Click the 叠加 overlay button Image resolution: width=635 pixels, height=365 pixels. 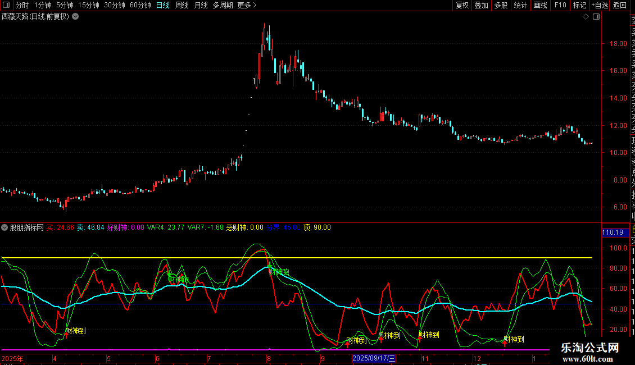pyautogui.click(x=481, y=5)
